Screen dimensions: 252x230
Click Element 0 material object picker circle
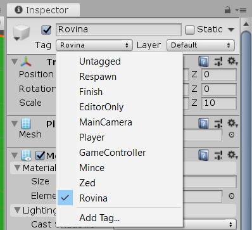(232, 196)
